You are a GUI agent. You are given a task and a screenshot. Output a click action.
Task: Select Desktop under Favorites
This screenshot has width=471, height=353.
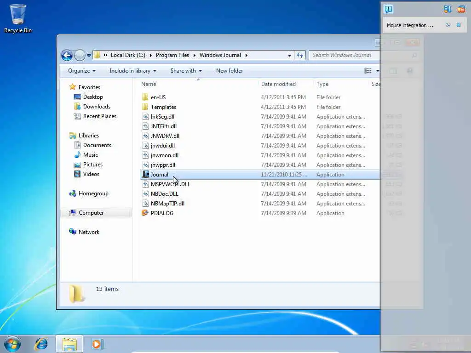pyautogui.click(x=93, y=97)
